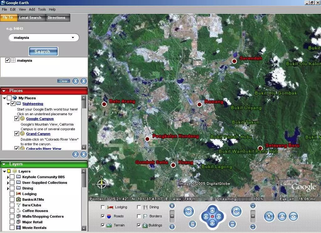Add a placemark with the pushpin icon
The image size is (321, 233).
pos(269,216)
